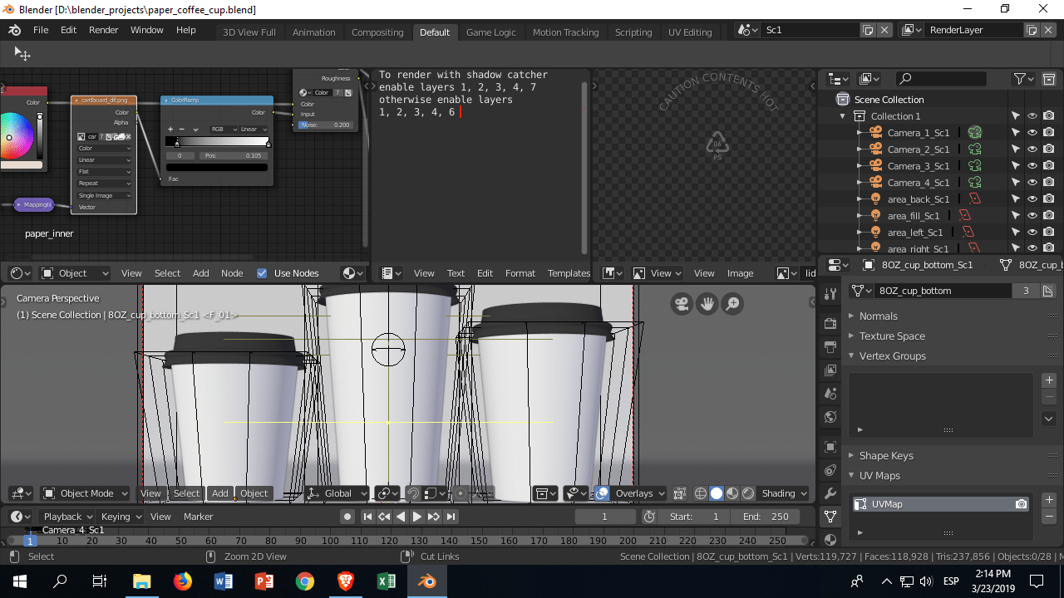Image resolution: width=1064 pixels, height=598 pixels.
Task: Open the Render menu in top bar
Action: (103, 29)
